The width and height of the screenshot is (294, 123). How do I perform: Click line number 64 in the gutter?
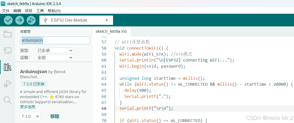pos(104,84)
